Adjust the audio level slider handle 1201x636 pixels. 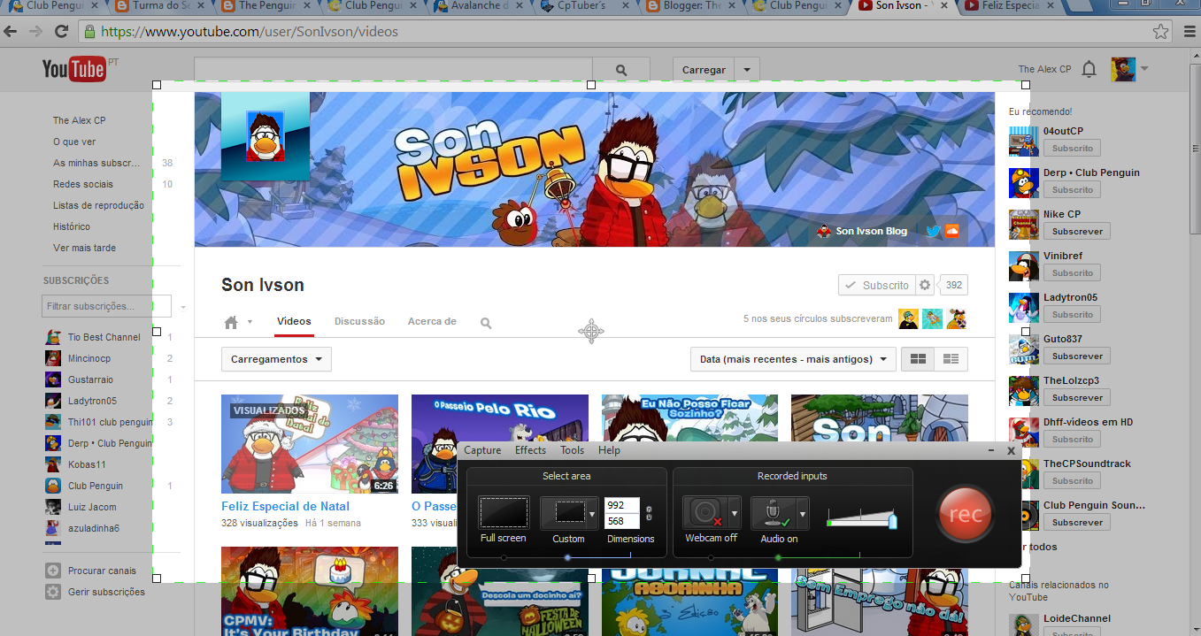tap(892, 520)
